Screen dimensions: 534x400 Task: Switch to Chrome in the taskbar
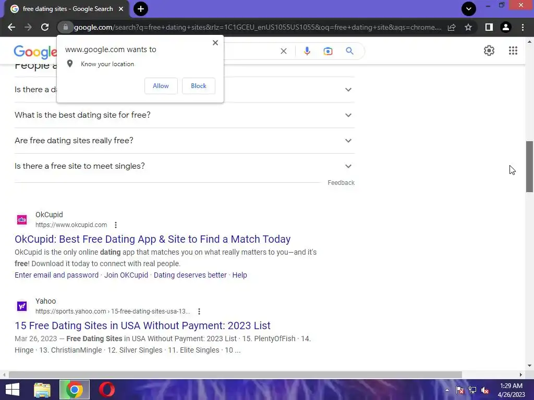(75, 390)
